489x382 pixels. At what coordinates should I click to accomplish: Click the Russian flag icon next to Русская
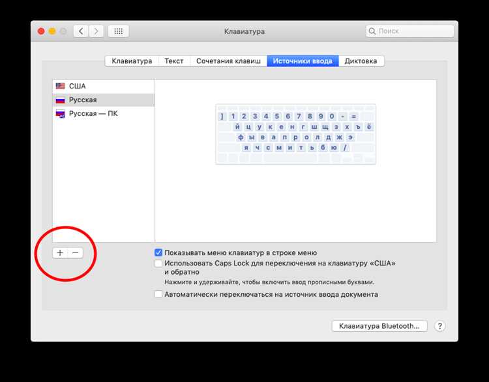(x=60, y=100)
